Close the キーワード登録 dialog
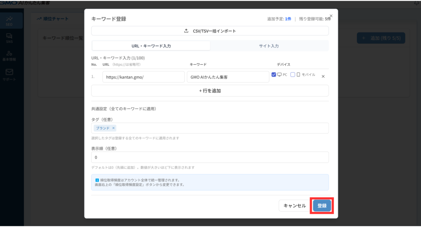This screenshot has height=227, width=421. [331, 16]
